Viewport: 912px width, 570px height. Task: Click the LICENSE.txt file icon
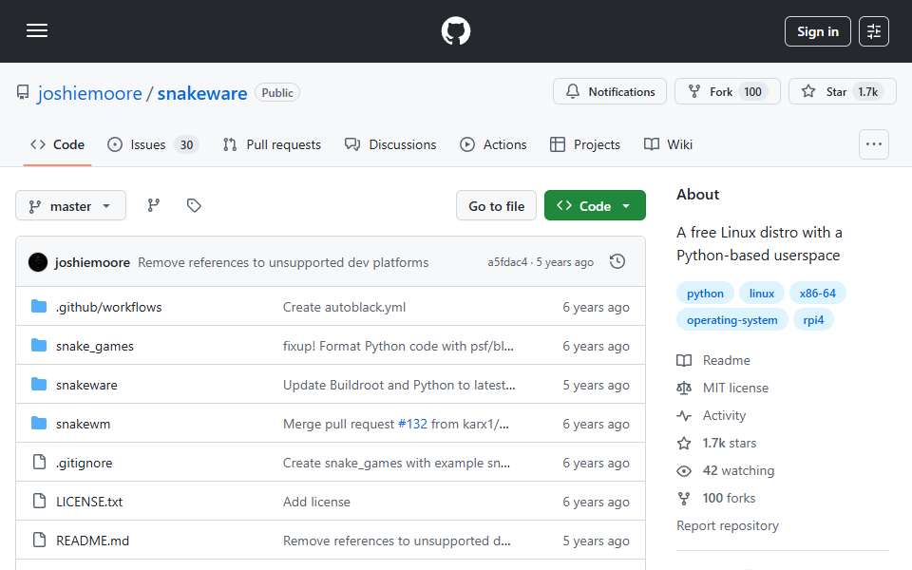coord(39,501)
